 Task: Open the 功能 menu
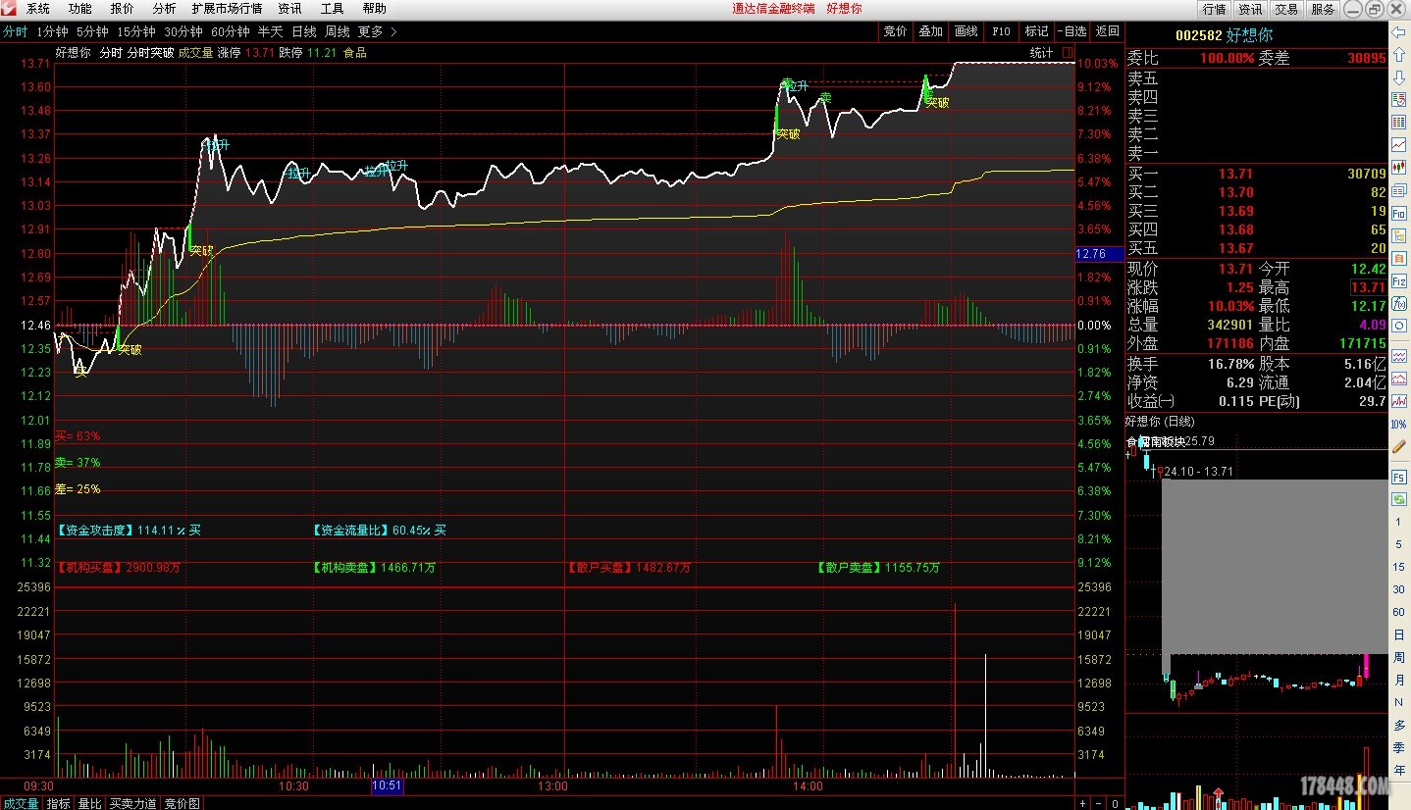point(80,9)
